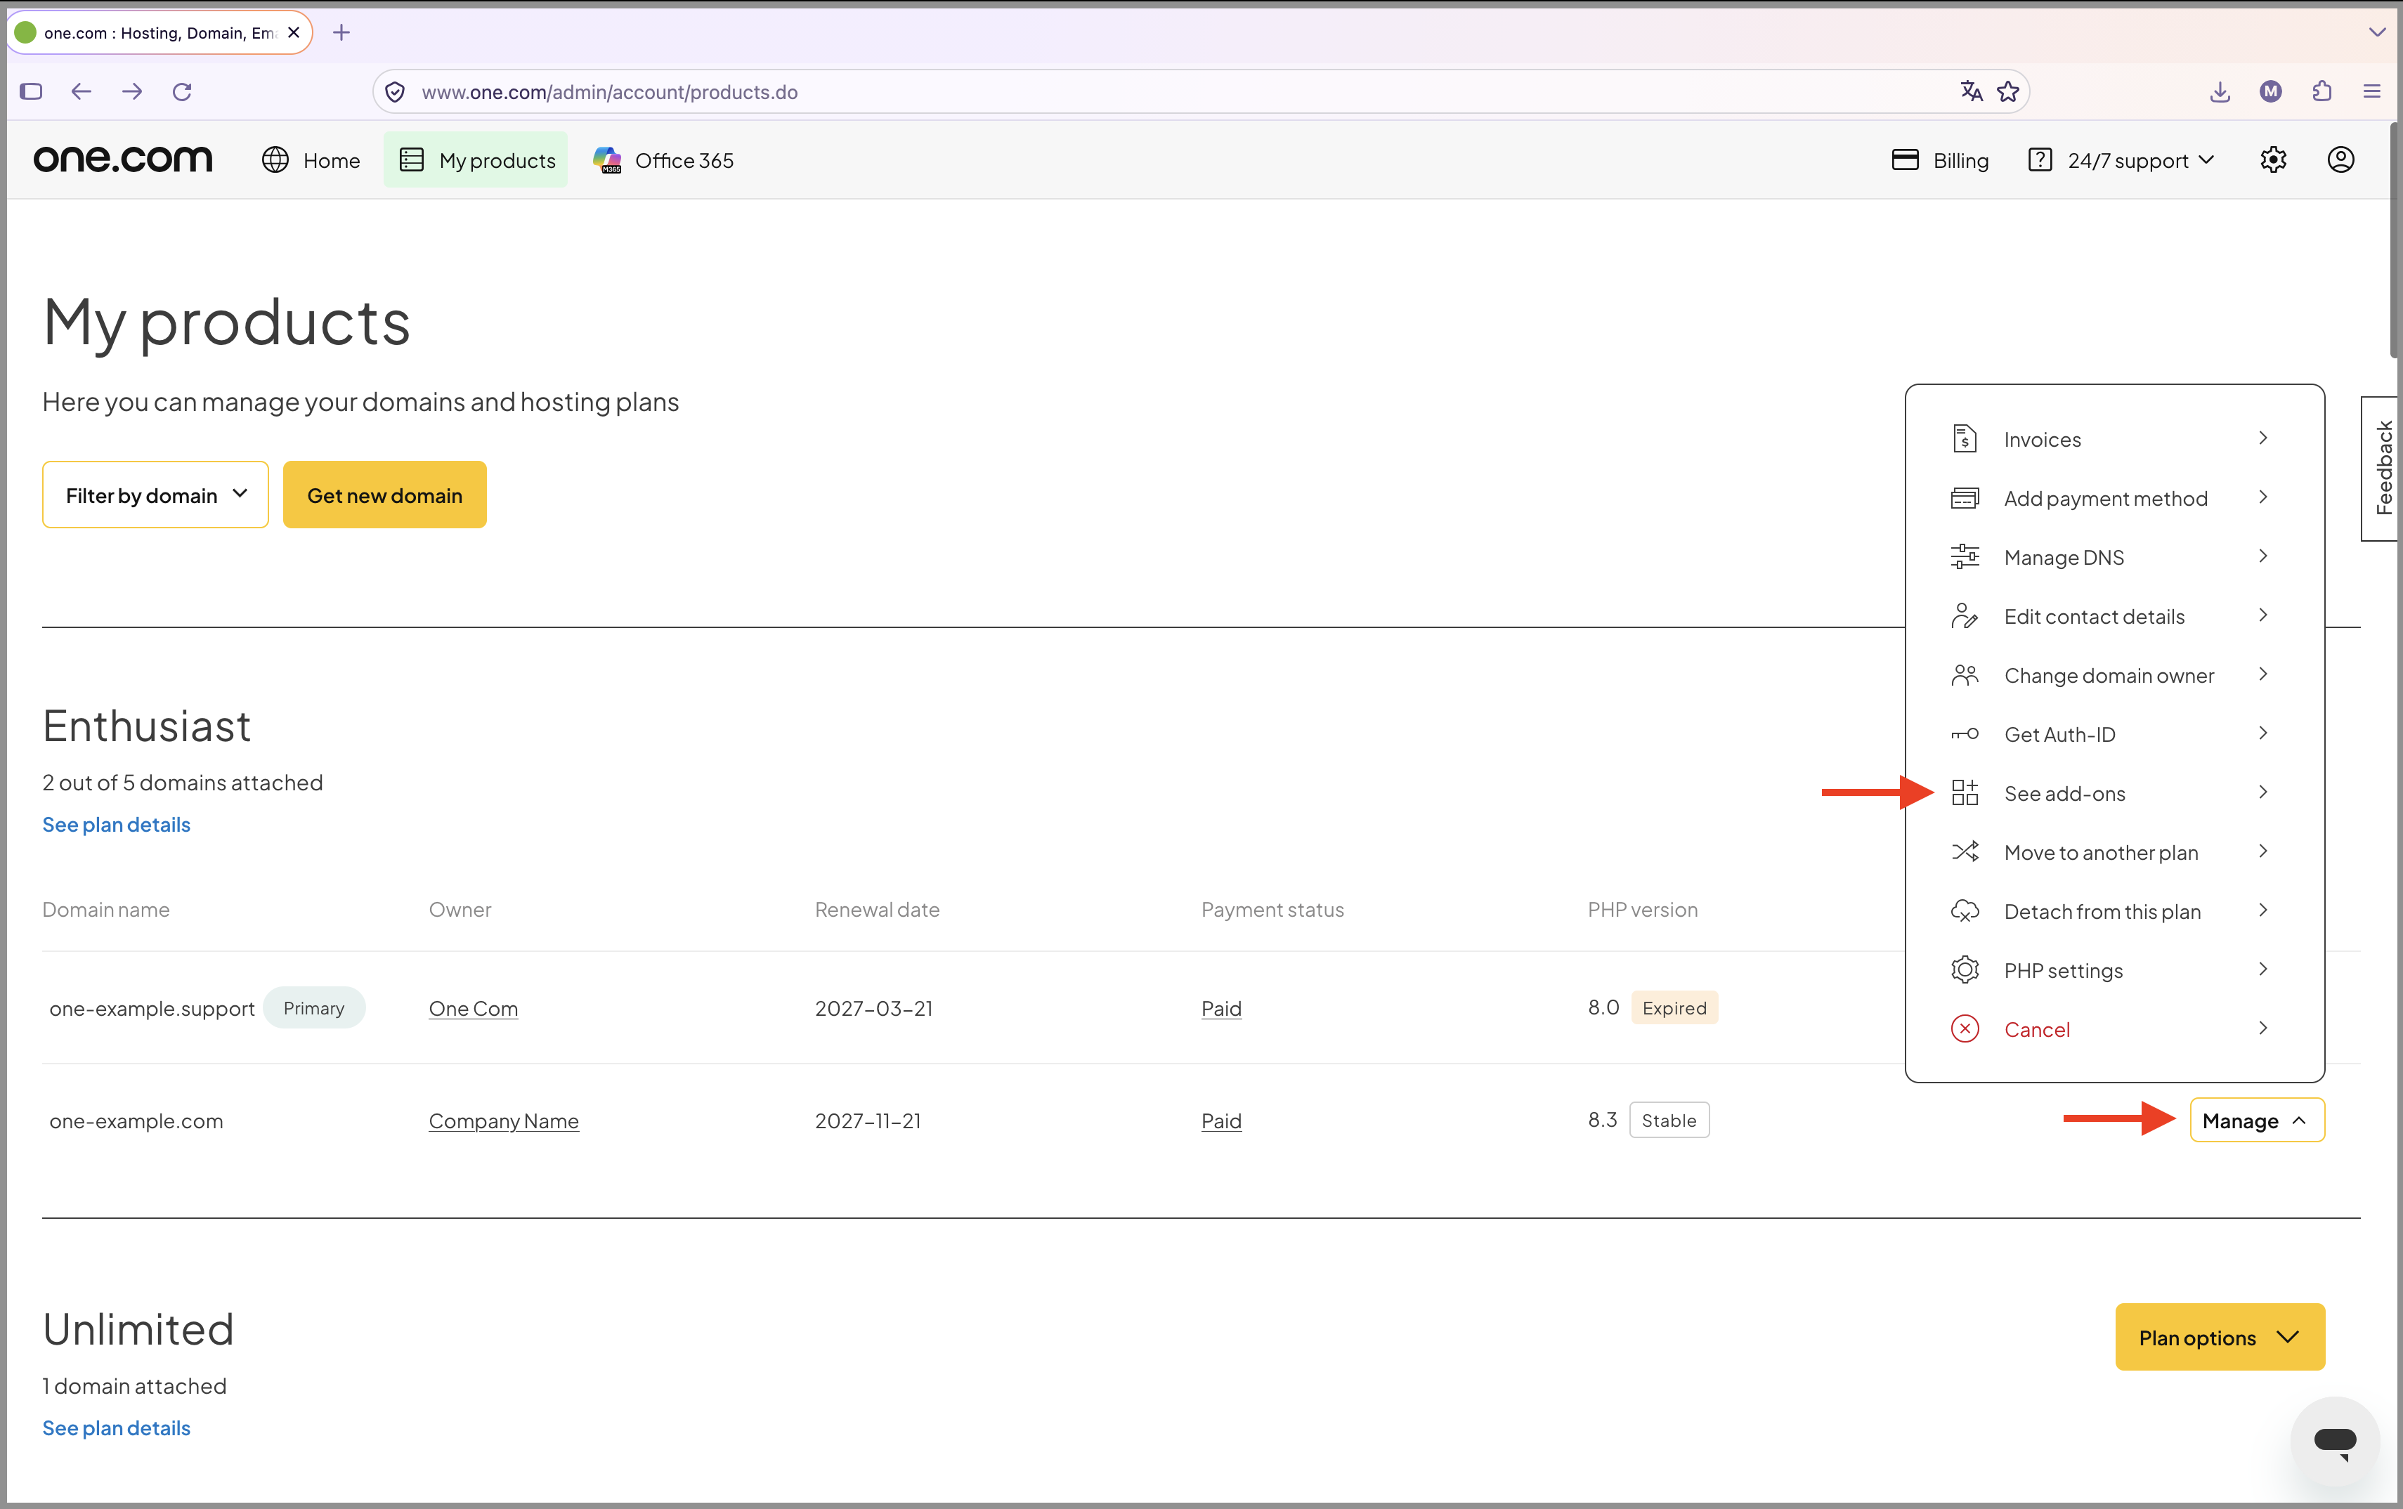Open the Plan options dropdown
The height and width of the screenshot is (1509, 2403).
point(2220,1338)
